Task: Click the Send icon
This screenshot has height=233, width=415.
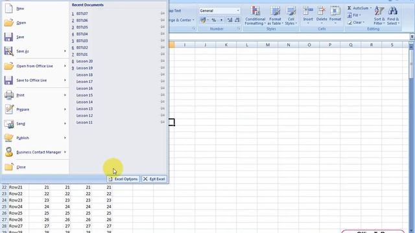Action: tap(9, 124)
